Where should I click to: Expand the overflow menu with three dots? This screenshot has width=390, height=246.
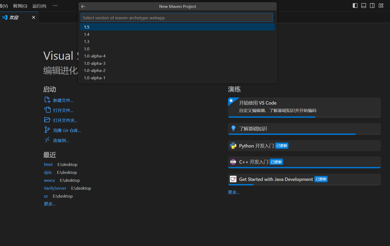pos(55,6)
